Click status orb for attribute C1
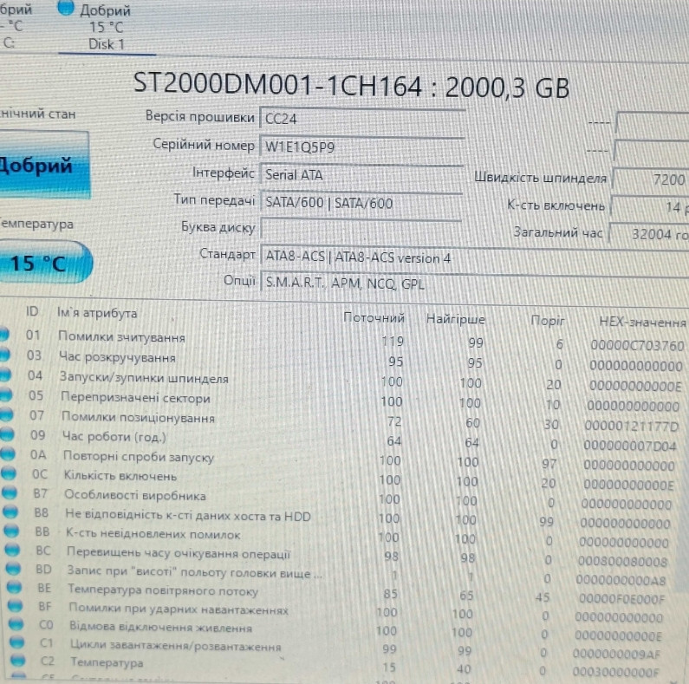Image resolution: width=689 pixels, height=684 pixels. (16, 642)
